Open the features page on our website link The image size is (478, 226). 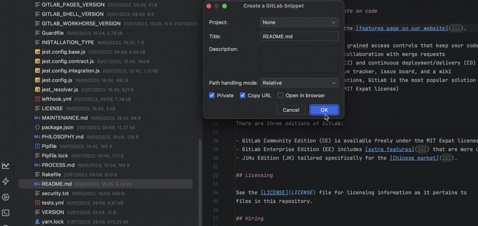(402, 29)
